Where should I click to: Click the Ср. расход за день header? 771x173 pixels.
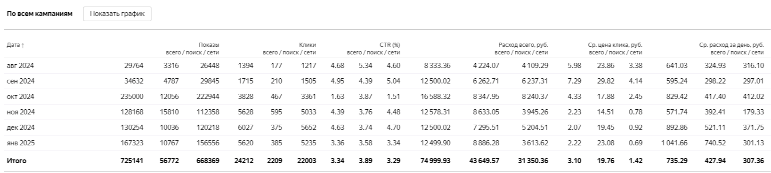[731, 45]
